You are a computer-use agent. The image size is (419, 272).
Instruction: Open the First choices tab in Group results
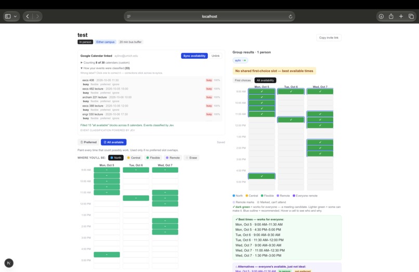[243, 80]
